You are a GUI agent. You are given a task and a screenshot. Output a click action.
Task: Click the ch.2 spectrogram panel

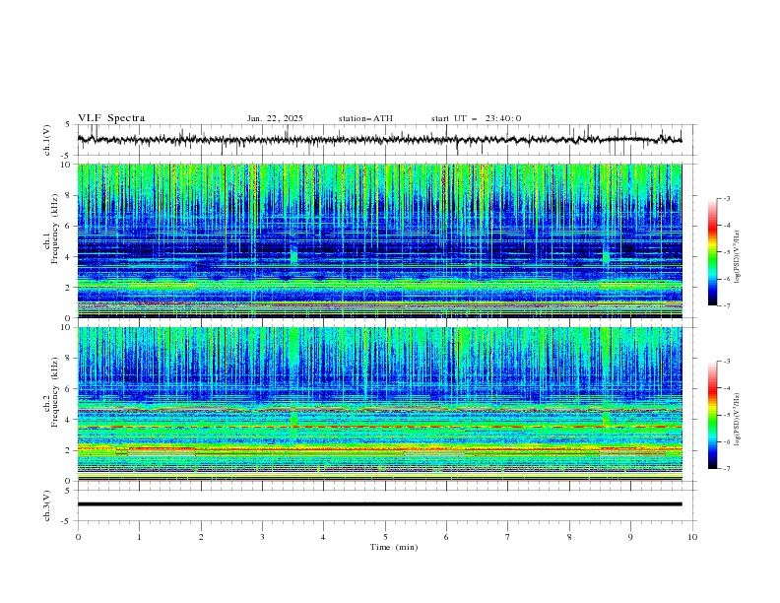click(379, 404)
